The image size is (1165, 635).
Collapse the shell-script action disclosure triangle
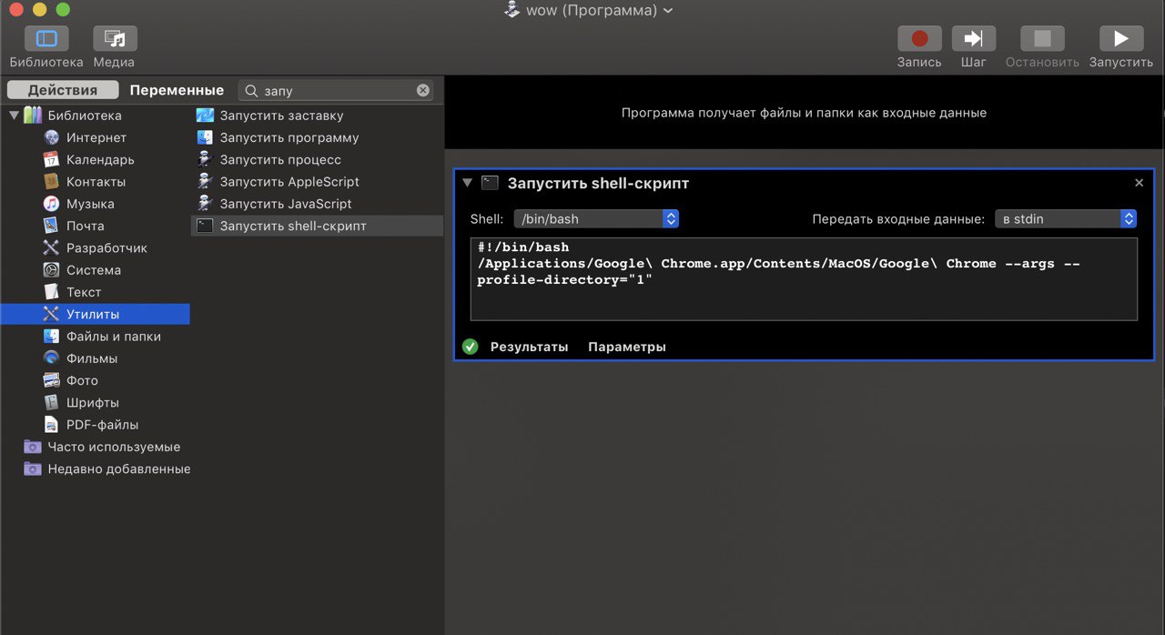coord(467,183)
